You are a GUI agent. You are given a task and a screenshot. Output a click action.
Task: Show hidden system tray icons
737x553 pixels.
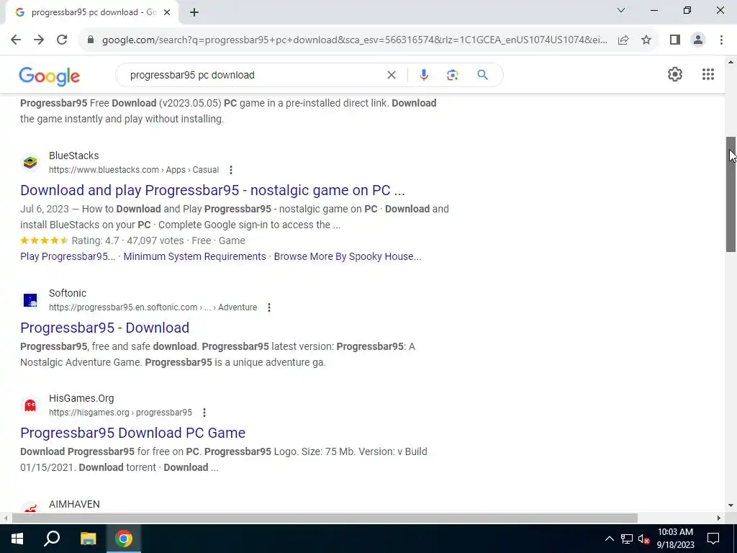tap(609, 539)
